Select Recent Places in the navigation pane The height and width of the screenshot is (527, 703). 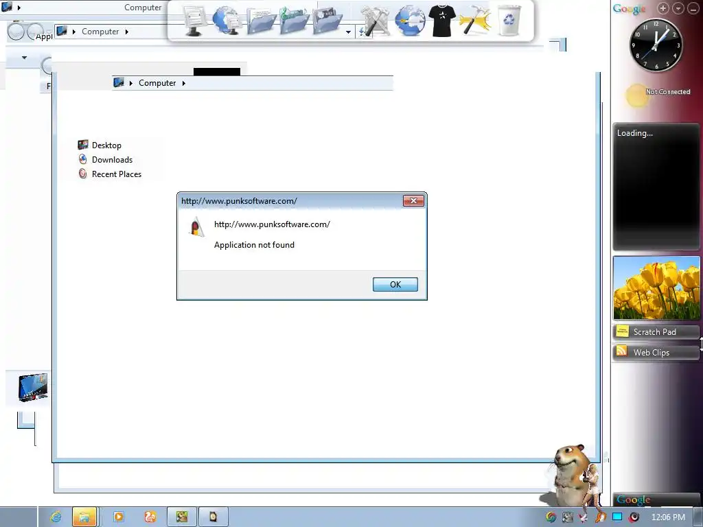point(117,174)
